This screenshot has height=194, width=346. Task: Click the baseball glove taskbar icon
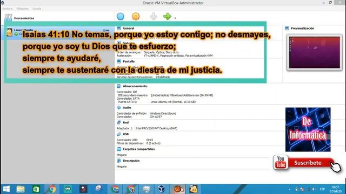pyautogui.click(x=177, y=189)
